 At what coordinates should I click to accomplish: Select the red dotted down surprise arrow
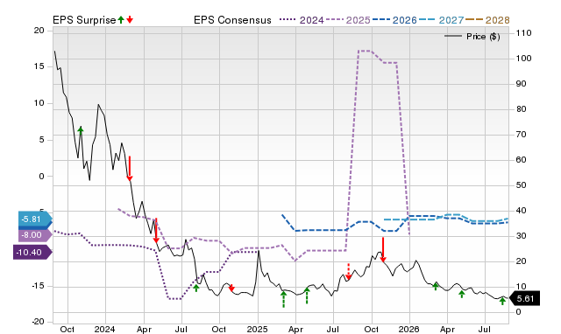[349, 272]
